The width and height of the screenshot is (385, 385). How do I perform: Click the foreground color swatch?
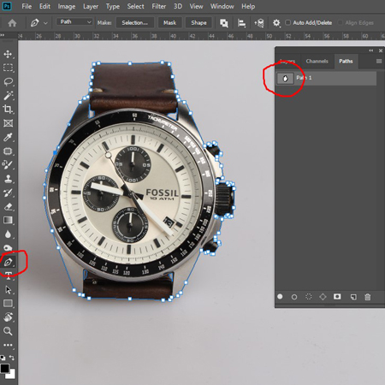click(4, 368)
